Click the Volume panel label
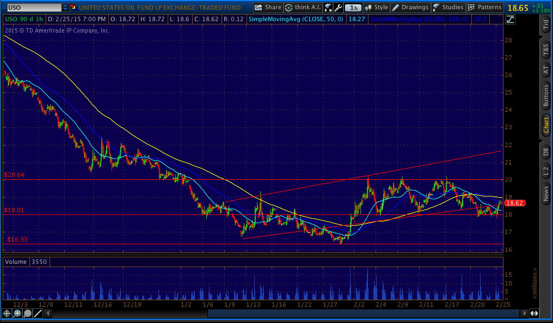Screen dimensions: 553x323 [x=16, y=262]
